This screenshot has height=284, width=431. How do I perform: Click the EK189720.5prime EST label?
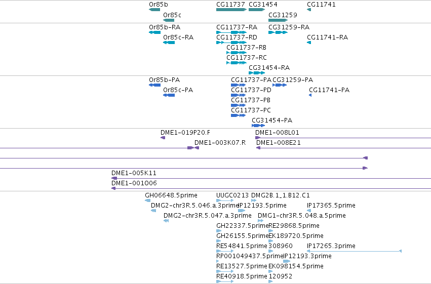click(296, 236)
